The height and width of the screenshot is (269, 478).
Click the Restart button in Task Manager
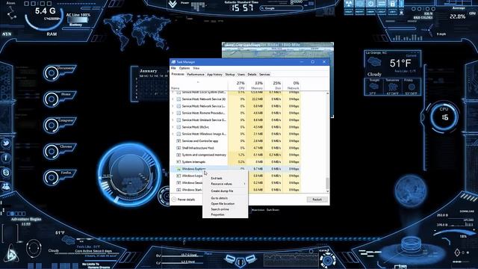317,200
